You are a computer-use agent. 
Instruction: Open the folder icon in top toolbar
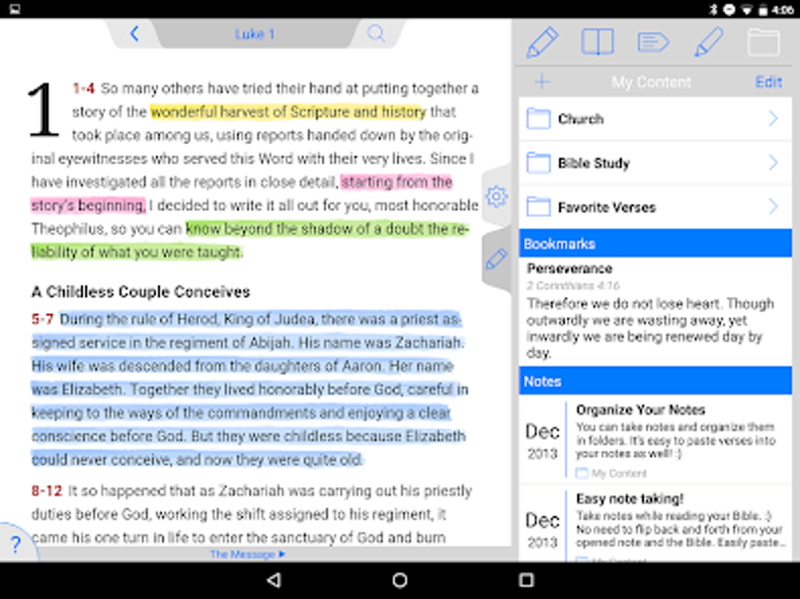(x=763, y=42)
